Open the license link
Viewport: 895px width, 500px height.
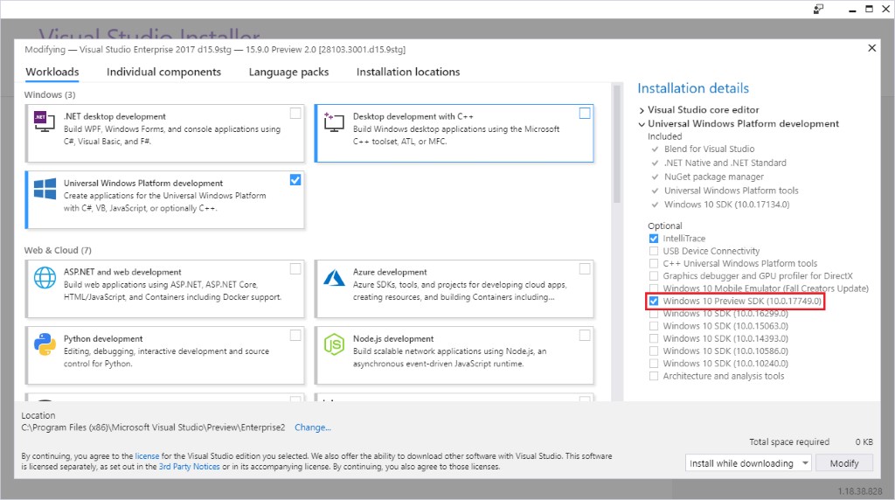point(147,456)
